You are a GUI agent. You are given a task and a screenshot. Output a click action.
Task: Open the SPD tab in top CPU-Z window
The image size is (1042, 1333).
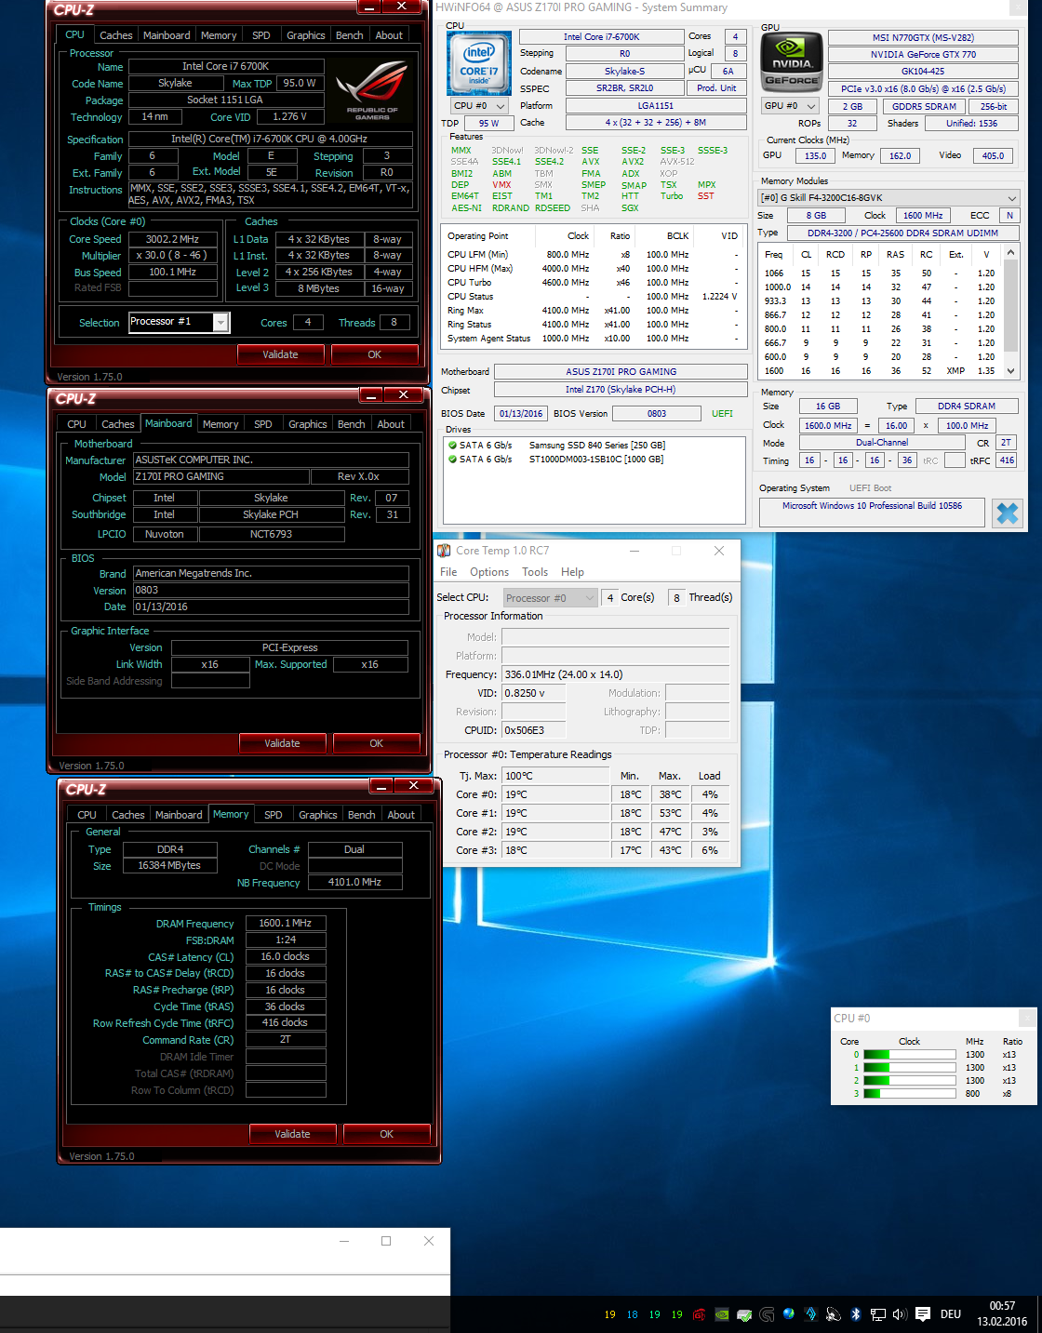[261, 35]
